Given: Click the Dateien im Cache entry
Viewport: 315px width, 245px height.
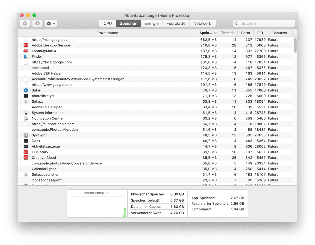Looking at the screenshot, I should pyautogui.click(x=157, y=207).
